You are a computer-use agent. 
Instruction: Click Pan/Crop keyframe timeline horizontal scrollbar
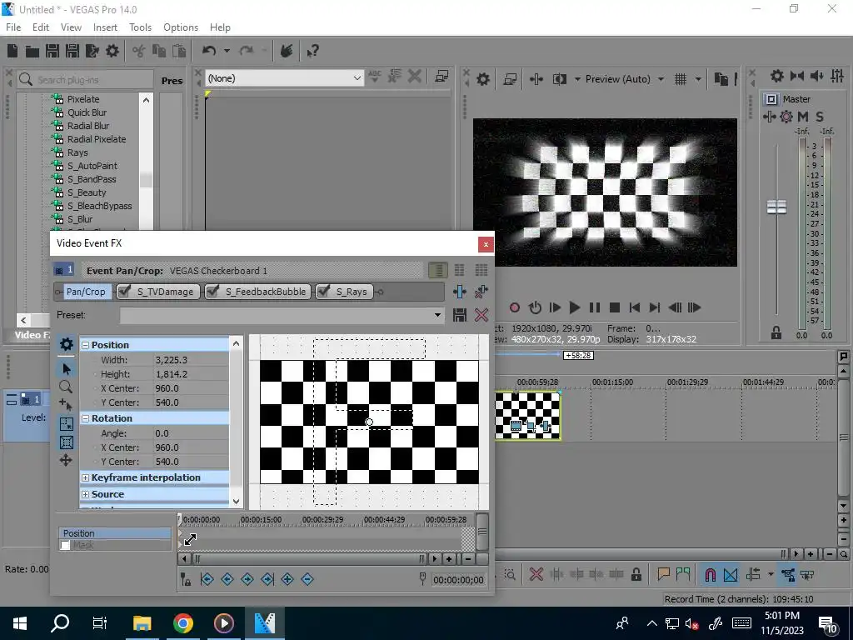309,559
